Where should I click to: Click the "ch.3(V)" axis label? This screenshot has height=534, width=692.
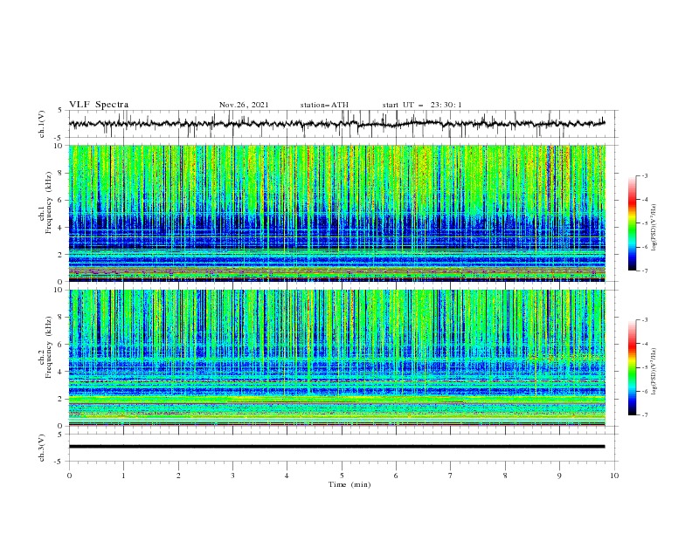point(42,448)
